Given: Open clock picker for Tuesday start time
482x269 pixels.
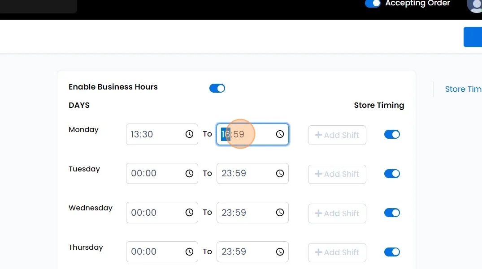Looking at the screenshot, I should click(x=189, y=173).
